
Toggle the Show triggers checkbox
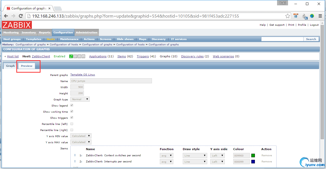click(72, 118)
